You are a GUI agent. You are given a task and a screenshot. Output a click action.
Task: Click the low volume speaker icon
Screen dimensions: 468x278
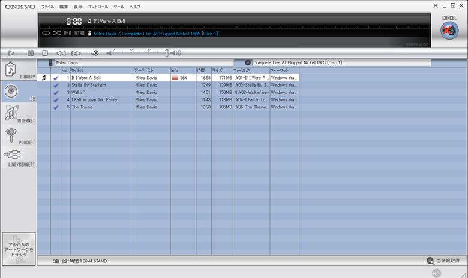point(109,53)
